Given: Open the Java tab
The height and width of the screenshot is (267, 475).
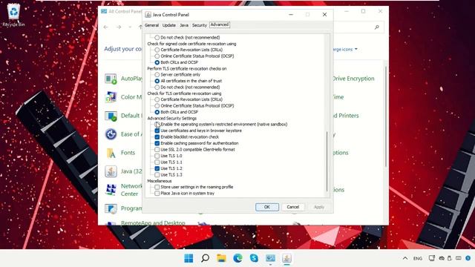Looking at the screenshot, I should coord(184,25).
